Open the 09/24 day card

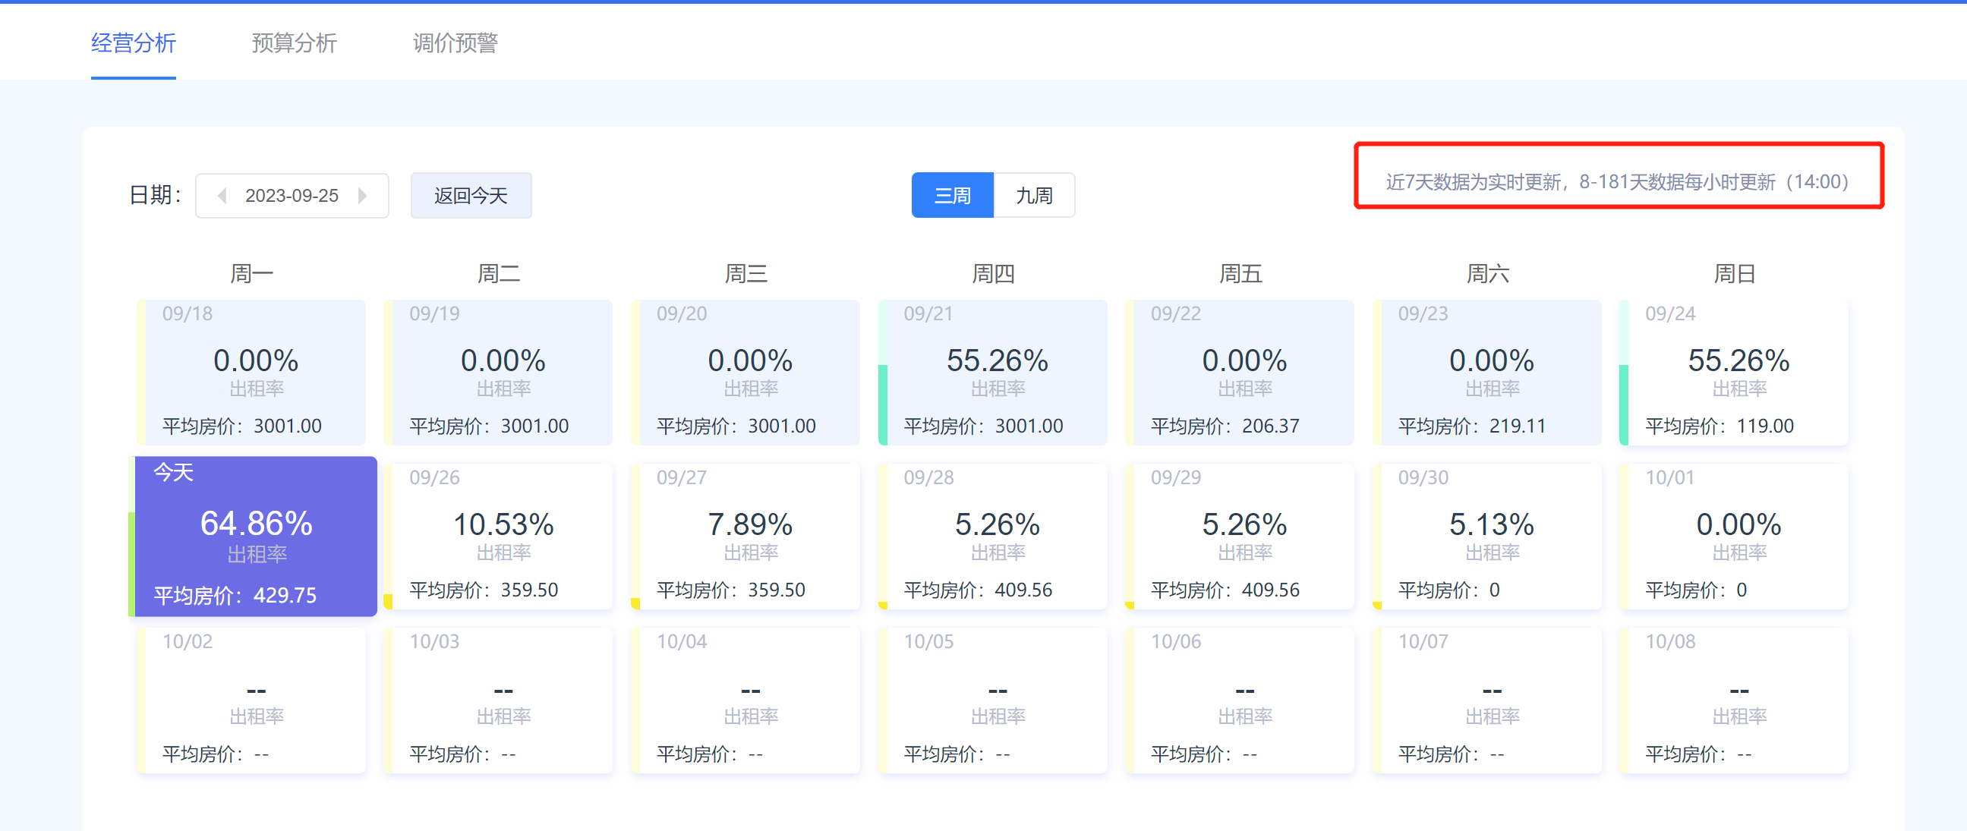(x=1733, y=373)
